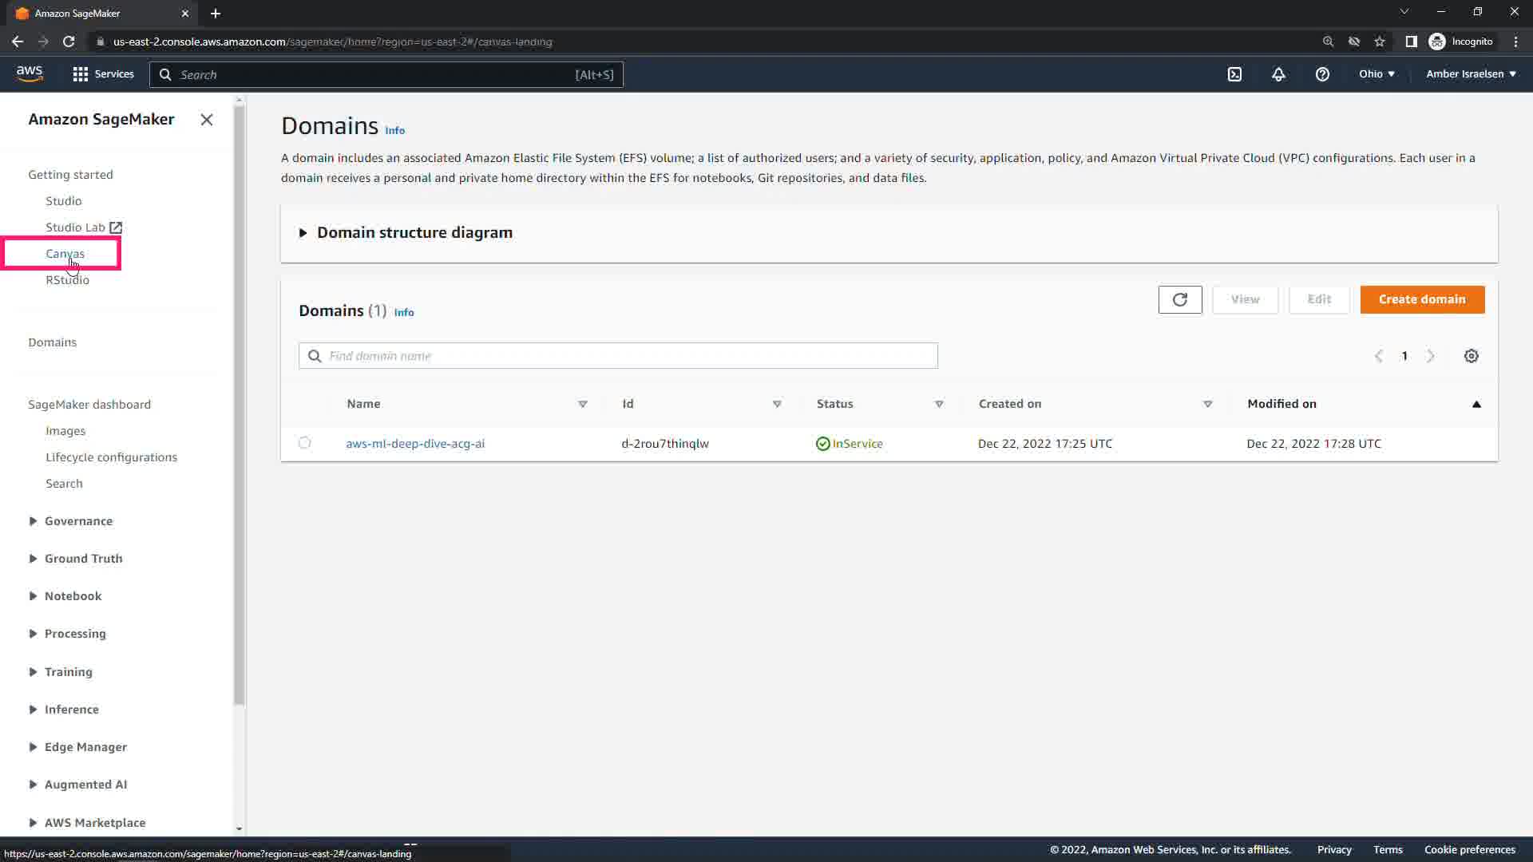
Task: Click the AWS logo home icon
Action: tap(30, 73)
